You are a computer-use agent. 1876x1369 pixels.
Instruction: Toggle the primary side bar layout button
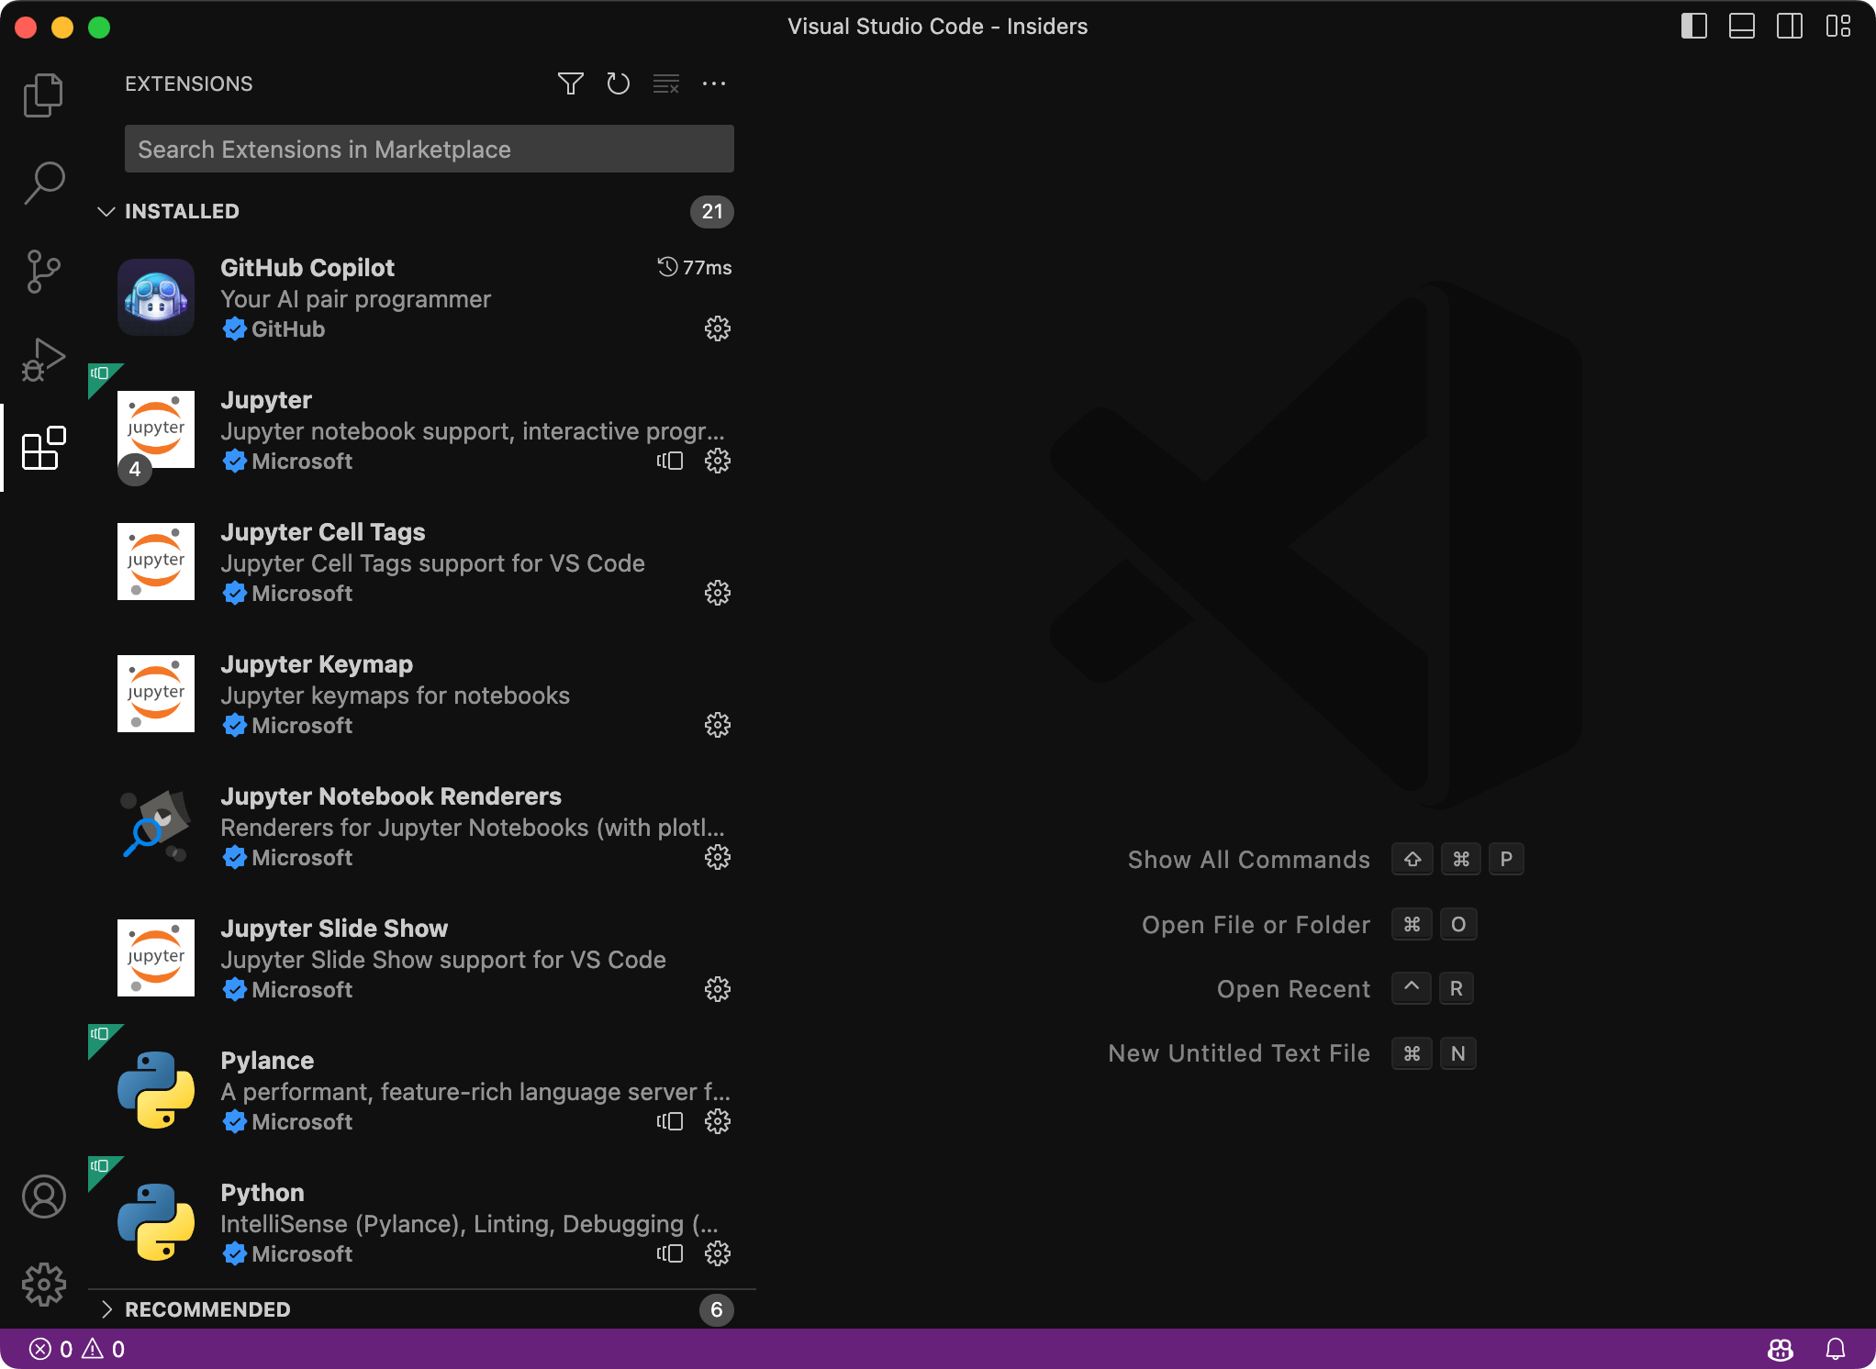(x=1693, y=26)
